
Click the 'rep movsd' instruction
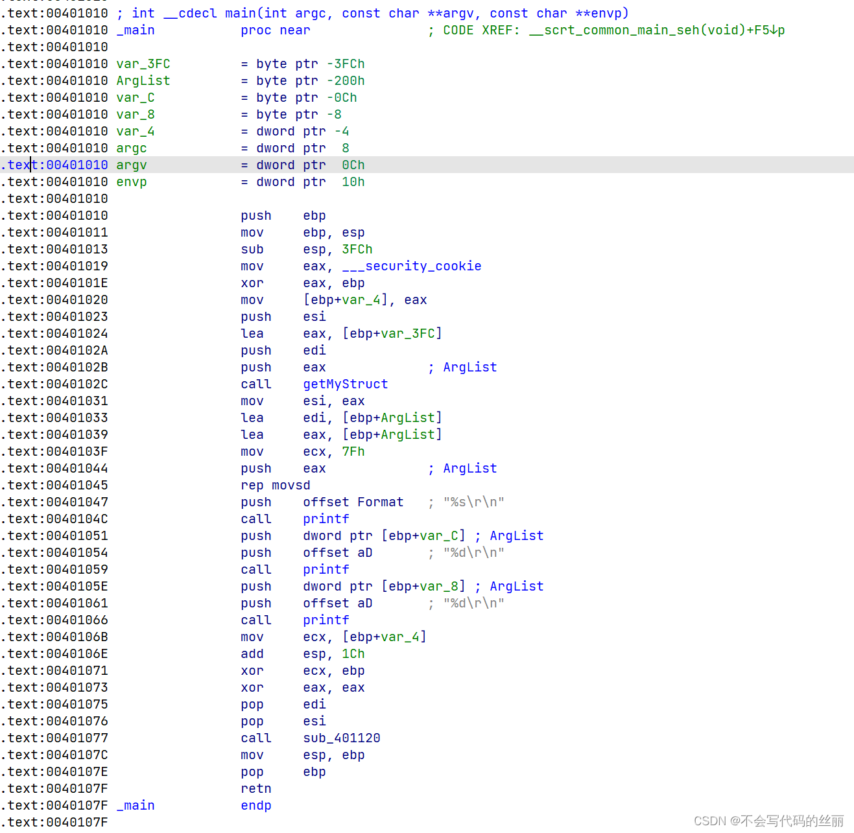[275, 486]
